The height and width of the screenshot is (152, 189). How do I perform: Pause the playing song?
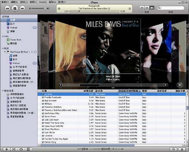click(15, 9)
